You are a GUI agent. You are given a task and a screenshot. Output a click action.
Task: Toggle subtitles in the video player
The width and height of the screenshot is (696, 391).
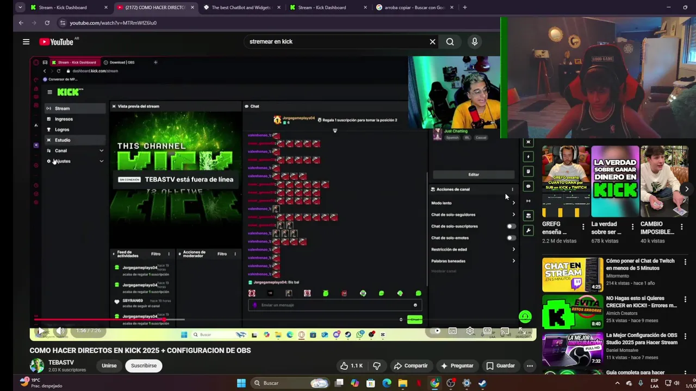coord(452,331)
